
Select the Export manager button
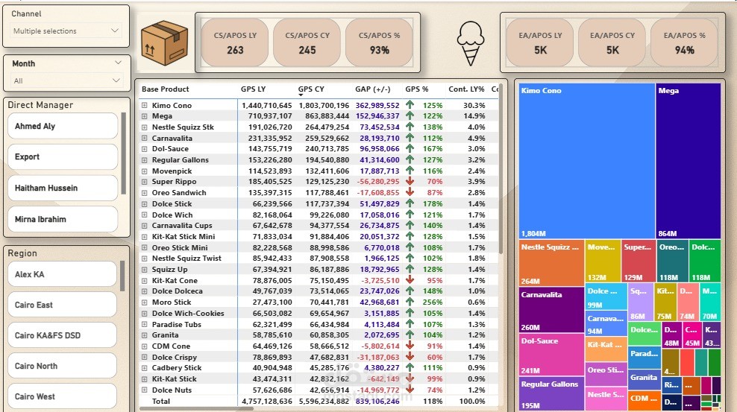point(63,156)
